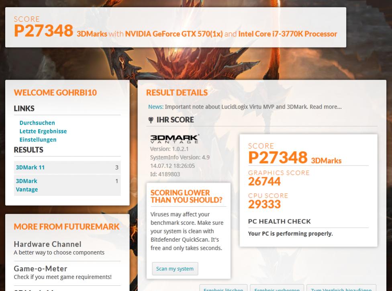Select 3DMark 11 results row
This screenshot has height=291, width=392.
(67, 167)
